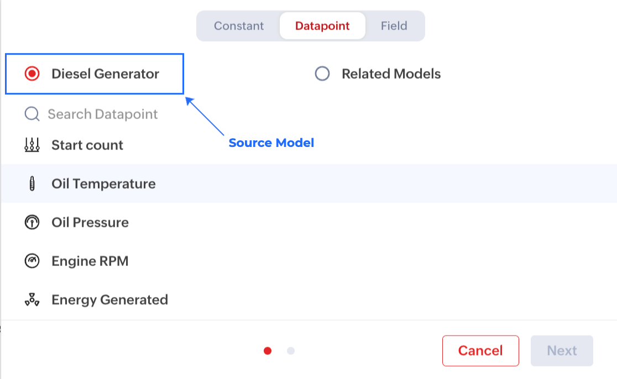The height and width of the screenshot is (379, 617).
Task: Click the Energy Generated icon
Action: (x=32, y=300)
